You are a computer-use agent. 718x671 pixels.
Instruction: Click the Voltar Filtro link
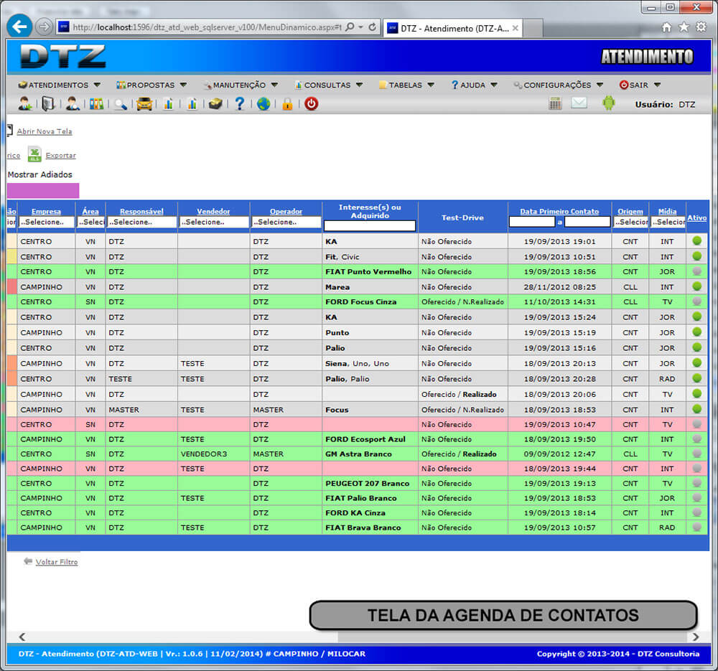(x=57, y=562)
